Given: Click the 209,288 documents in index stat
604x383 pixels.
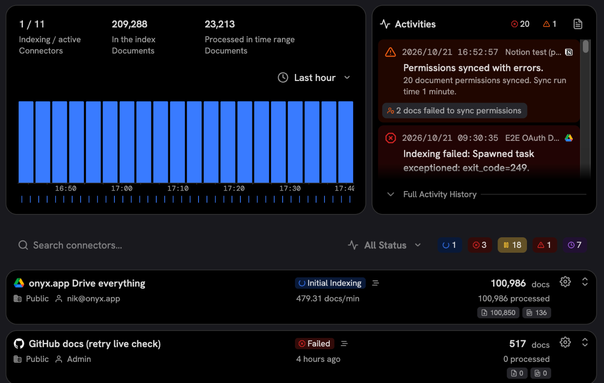Looking at the screenshot, I should pyautogui.click(x=133, y=37).
